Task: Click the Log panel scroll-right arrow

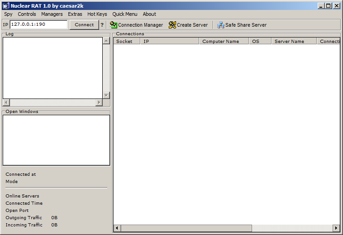Action: tap(99, 103)
